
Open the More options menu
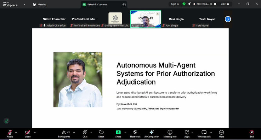click(221, 134)
